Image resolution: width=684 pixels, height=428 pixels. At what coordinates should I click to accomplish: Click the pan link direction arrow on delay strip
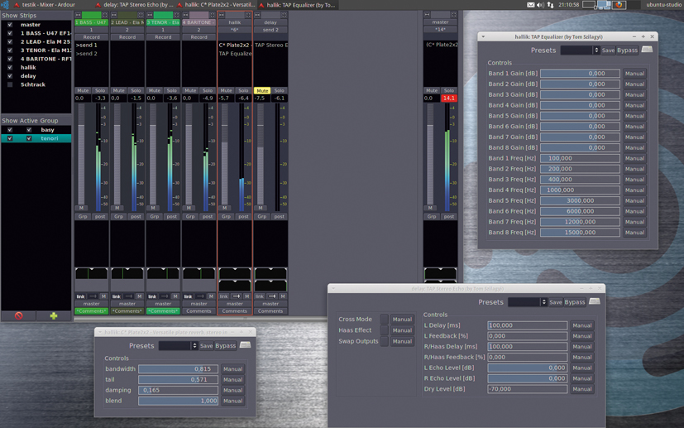[x=271, y=296]
